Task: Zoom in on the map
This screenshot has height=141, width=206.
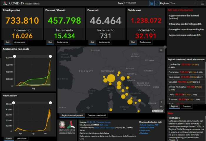Action: [x=161, y=102]
